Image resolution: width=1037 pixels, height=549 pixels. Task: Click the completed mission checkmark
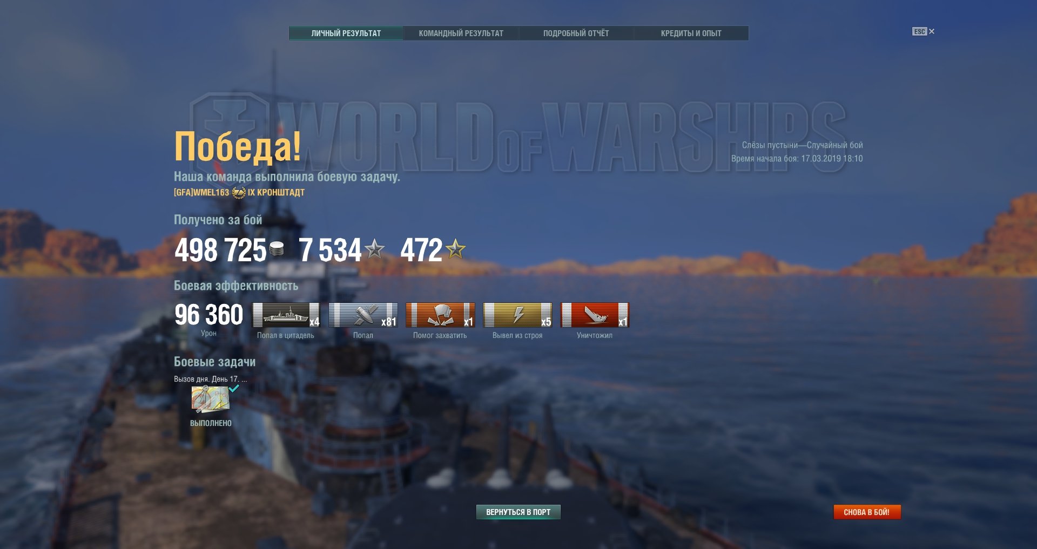234,388
